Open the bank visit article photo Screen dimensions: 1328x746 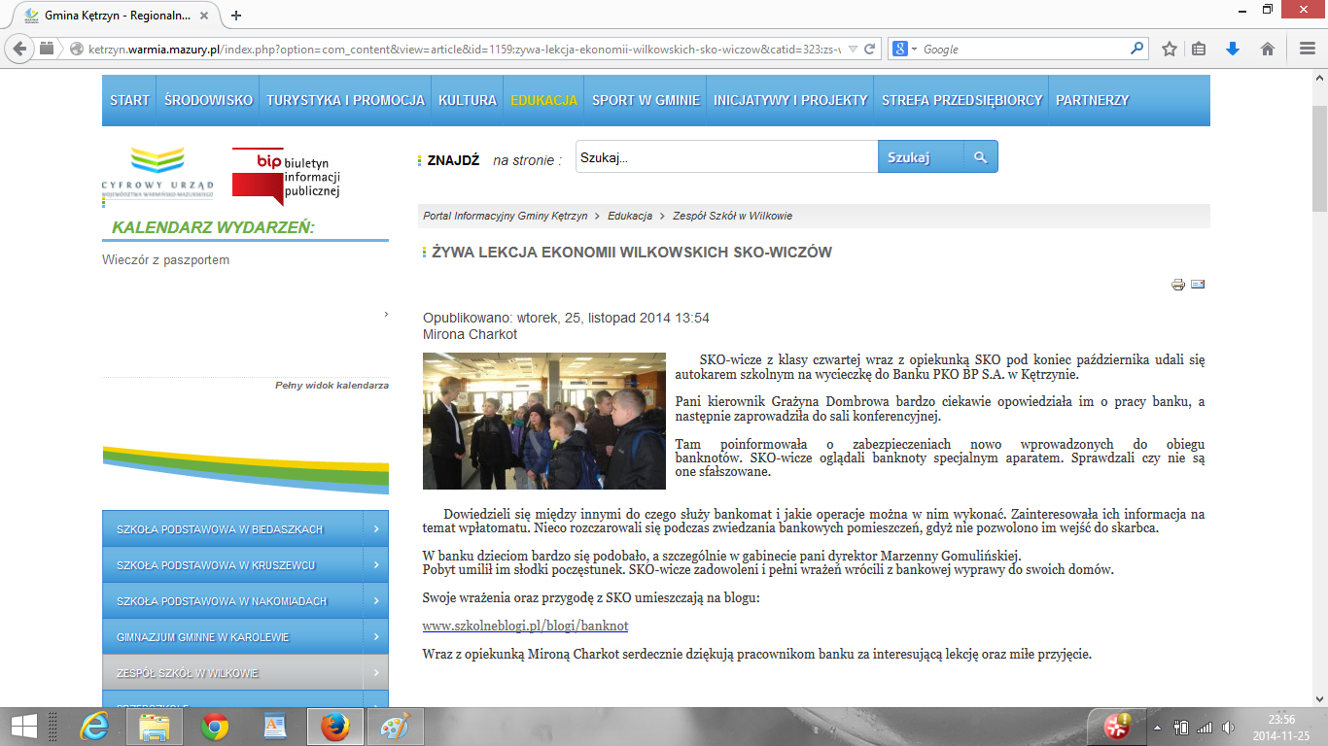pos(544,421)
